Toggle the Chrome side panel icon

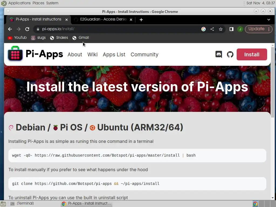[232, 29]
